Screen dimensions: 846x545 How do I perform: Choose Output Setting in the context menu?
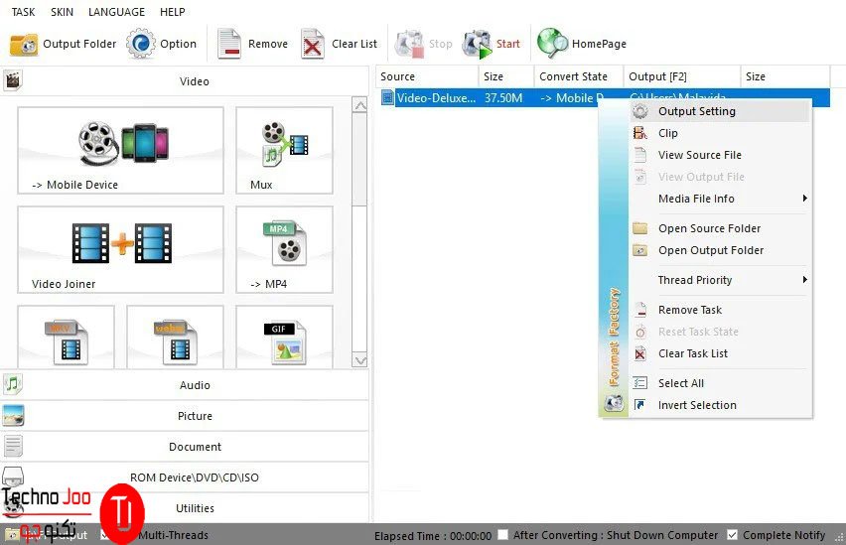click(x=696, y=111)
